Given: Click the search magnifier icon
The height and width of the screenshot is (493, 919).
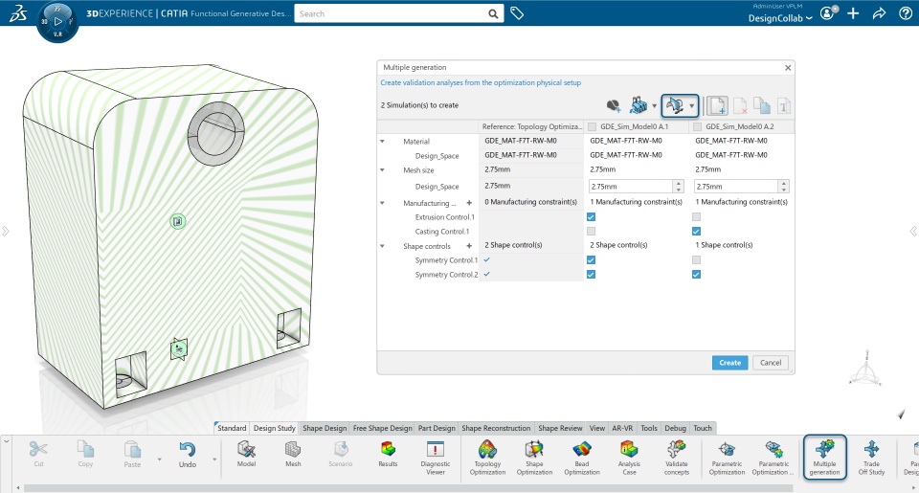Looking at the screenshot, I should [493, 14].
